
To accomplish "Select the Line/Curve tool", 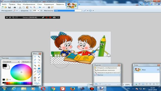I will coord(39,80).
